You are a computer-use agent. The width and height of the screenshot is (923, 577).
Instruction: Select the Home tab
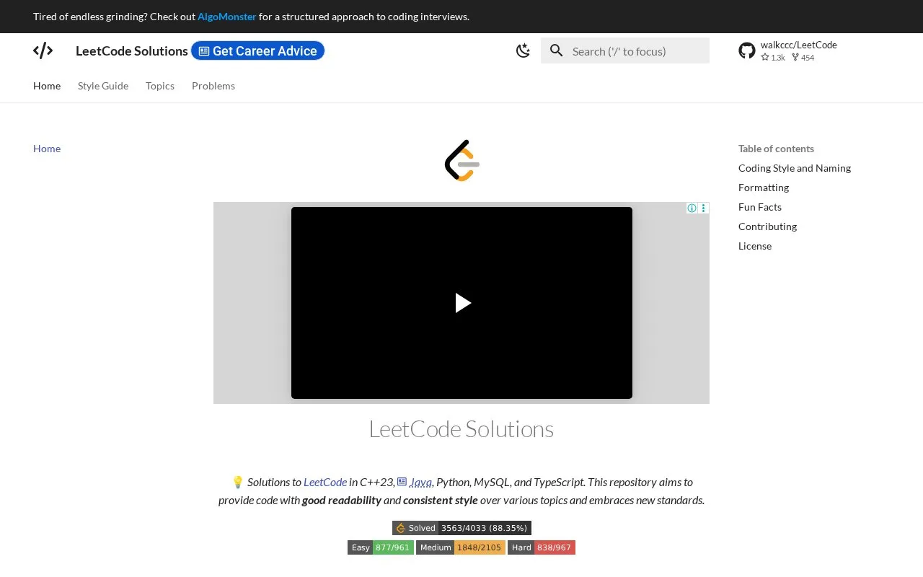click(47, 86)
